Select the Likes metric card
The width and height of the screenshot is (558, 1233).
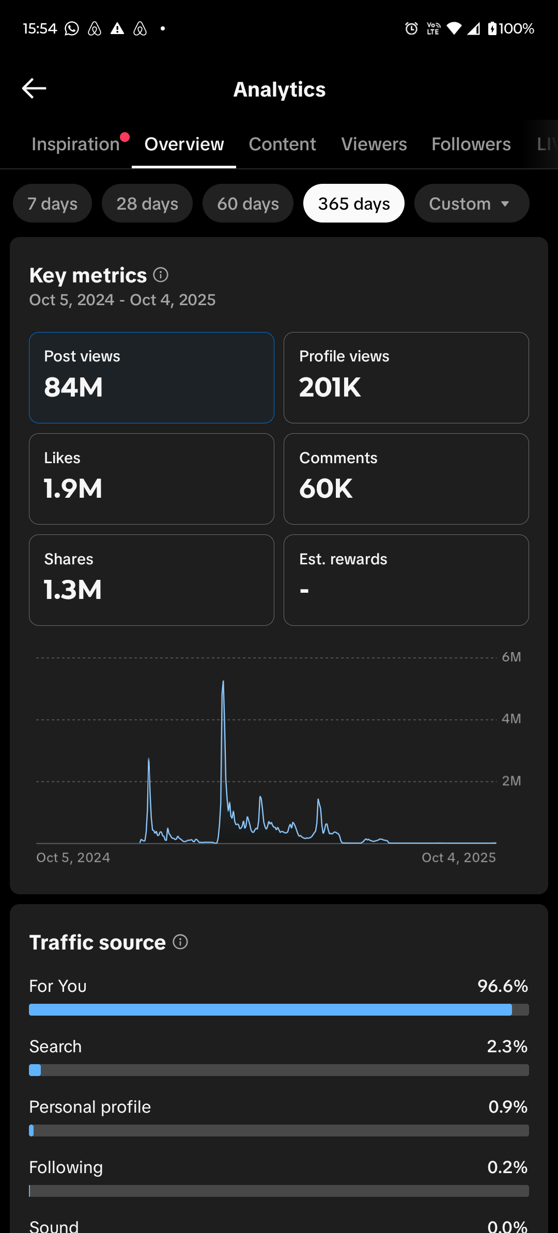pos(151,479)
